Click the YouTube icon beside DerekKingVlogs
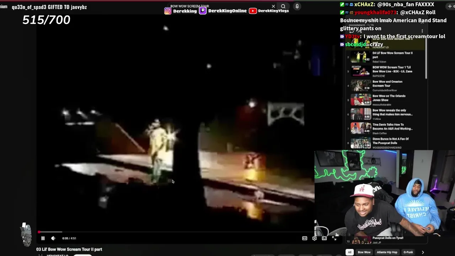This screenshot has height=256, width=455. [253, 11]
